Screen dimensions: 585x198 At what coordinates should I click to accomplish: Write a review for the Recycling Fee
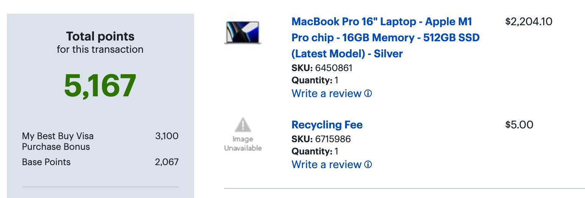326,164
